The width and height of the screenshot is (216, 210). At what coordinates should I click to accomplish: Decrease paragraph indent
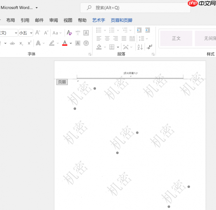[x=139, y=30]
